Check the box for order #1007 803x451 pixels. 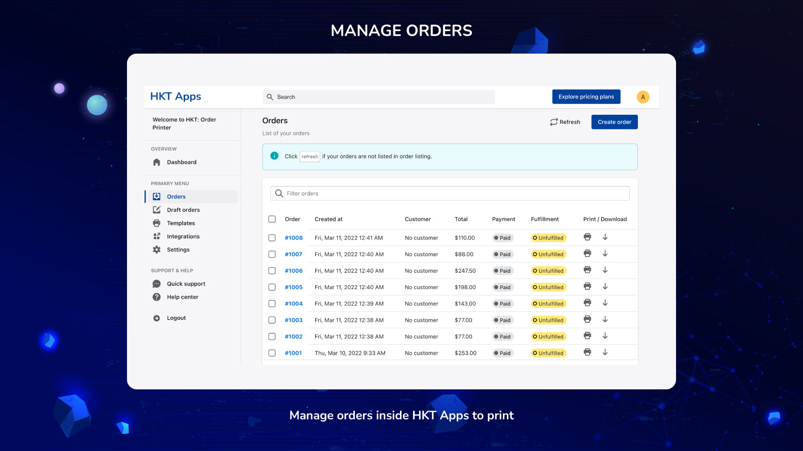[x=272, y=255]
